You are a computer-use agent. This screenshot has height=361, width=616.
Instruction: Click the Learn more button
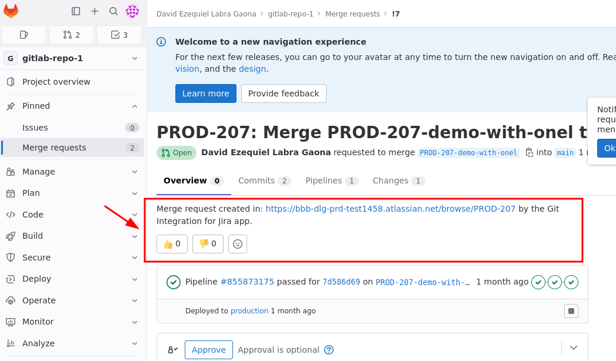(x=205, y=93)
